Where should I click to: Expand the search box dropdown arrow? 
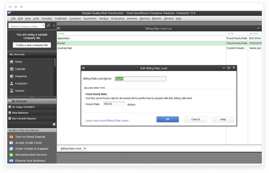click(43, 26)
